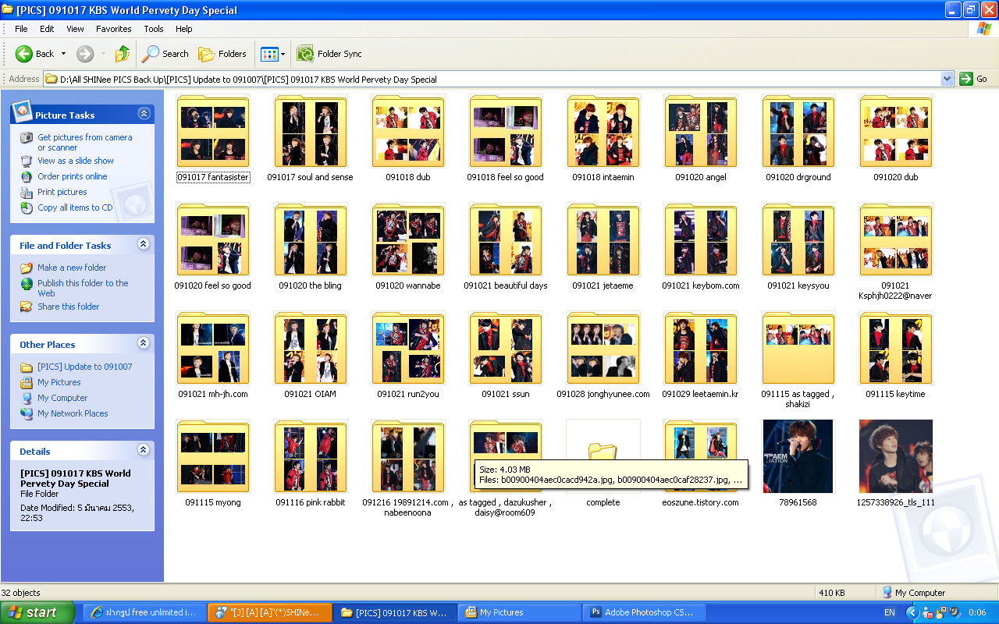The width and height of the screenshot is (999, 624).
Task: Select the 091018 intaemin folder
Action: point(603,140)
